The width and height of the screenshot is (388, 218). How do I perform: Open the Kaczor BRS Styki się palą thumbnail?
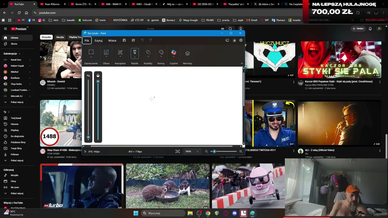(x=339, y=60)
